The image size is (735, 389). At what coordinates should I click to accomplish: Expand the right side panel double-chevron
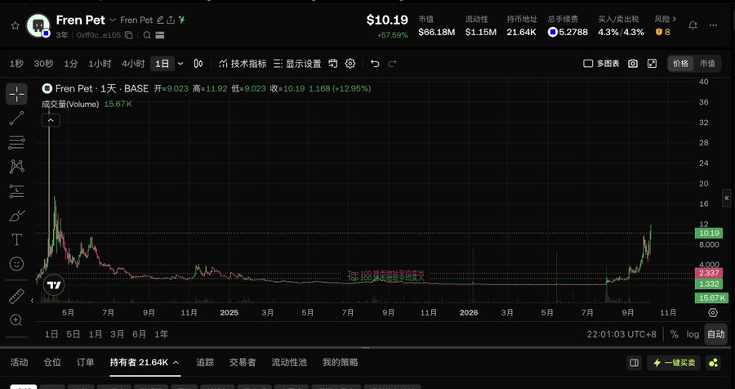pos(727,198)
